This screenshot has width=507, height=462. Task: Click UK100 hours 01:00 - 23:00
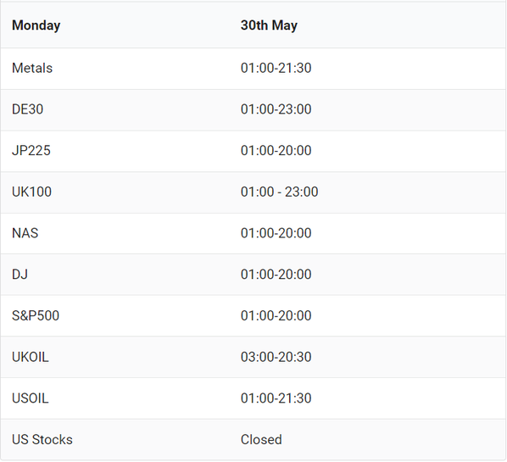tap(280, 192)
